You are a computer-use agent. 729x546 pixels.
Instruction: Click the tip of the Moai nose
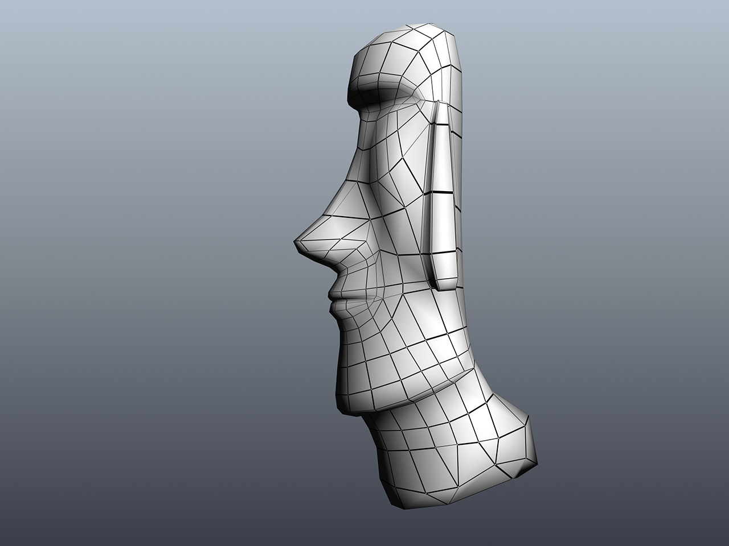pos(297,242)
